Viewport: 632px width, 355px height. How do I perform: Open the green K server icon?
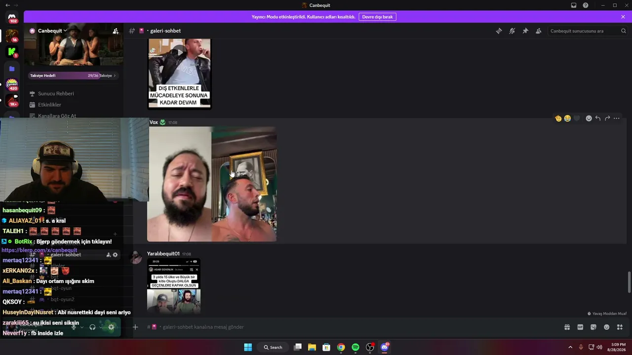(12, 52)
